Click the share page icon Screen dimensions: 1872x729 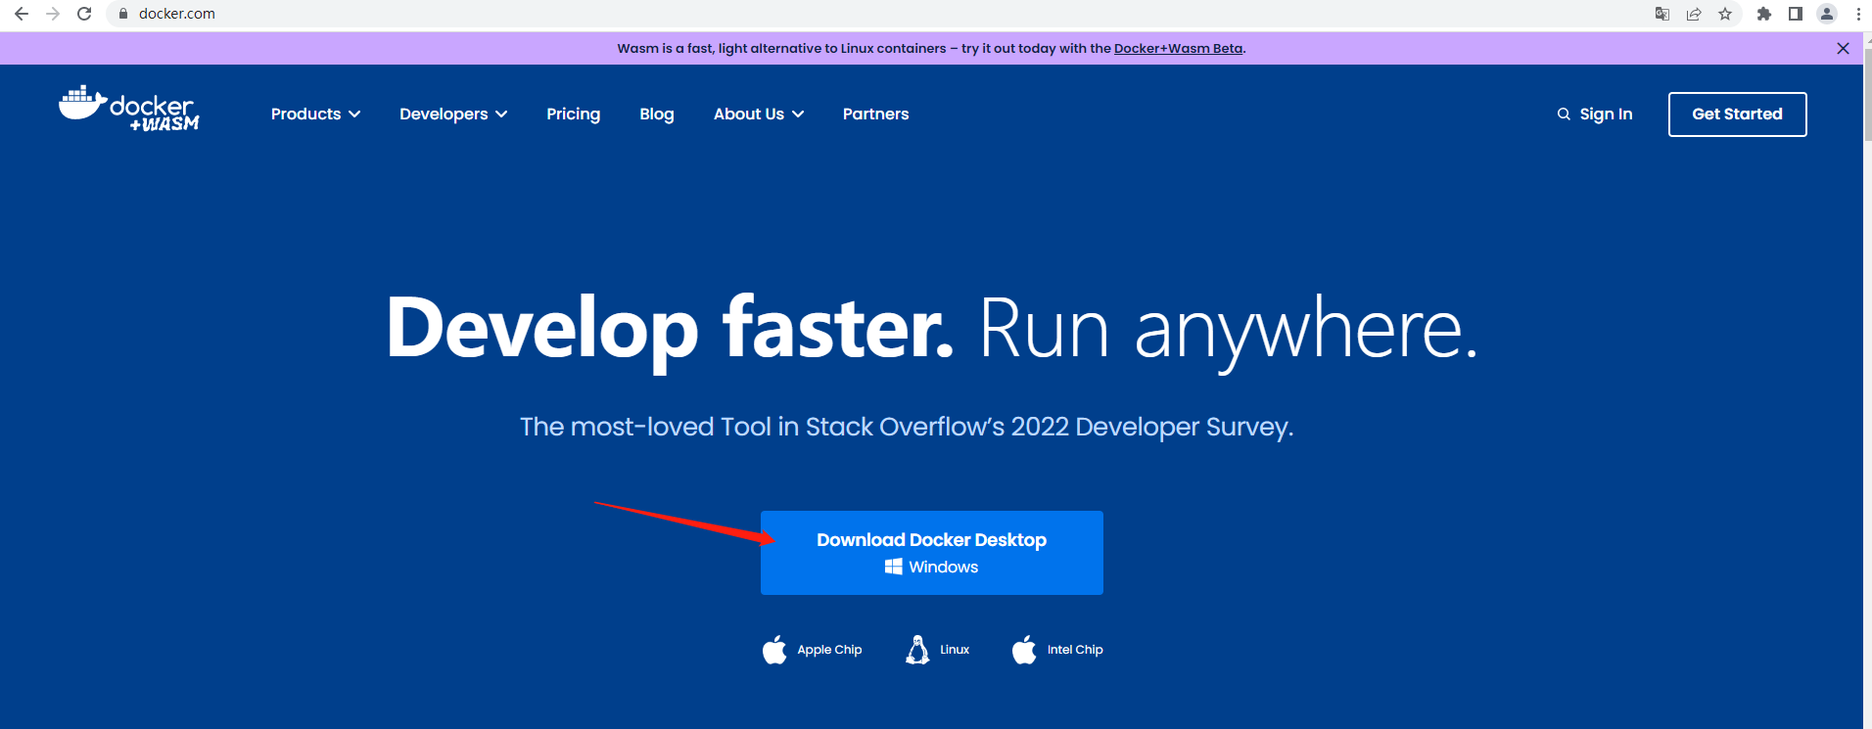tap(1694, 14)
